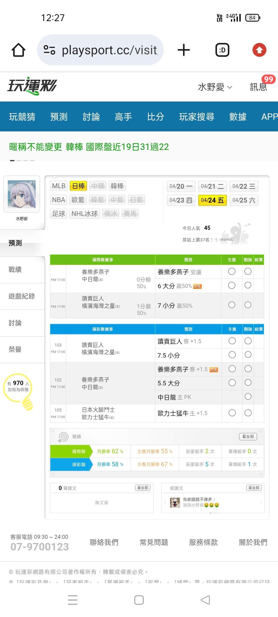Select the 韓棒 league filter
The height and width of the screenshot is (617, 278).
(x=117, y=186)
